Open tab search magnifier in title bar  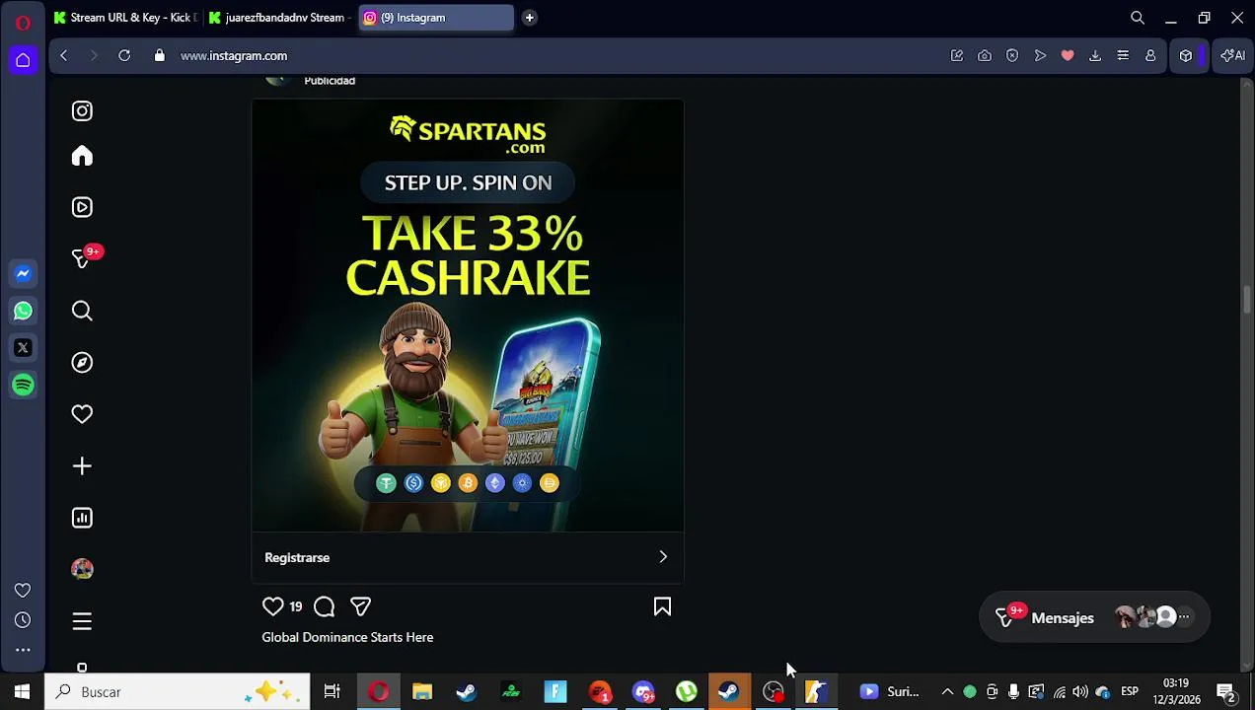tap(1138, 17)
